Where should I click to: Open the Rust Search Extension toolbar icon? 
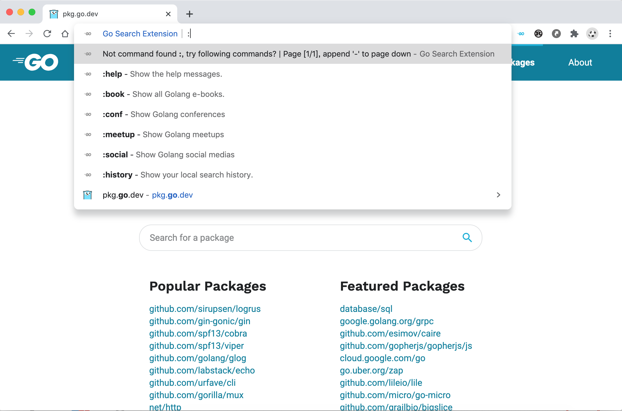tap(538, 34)
